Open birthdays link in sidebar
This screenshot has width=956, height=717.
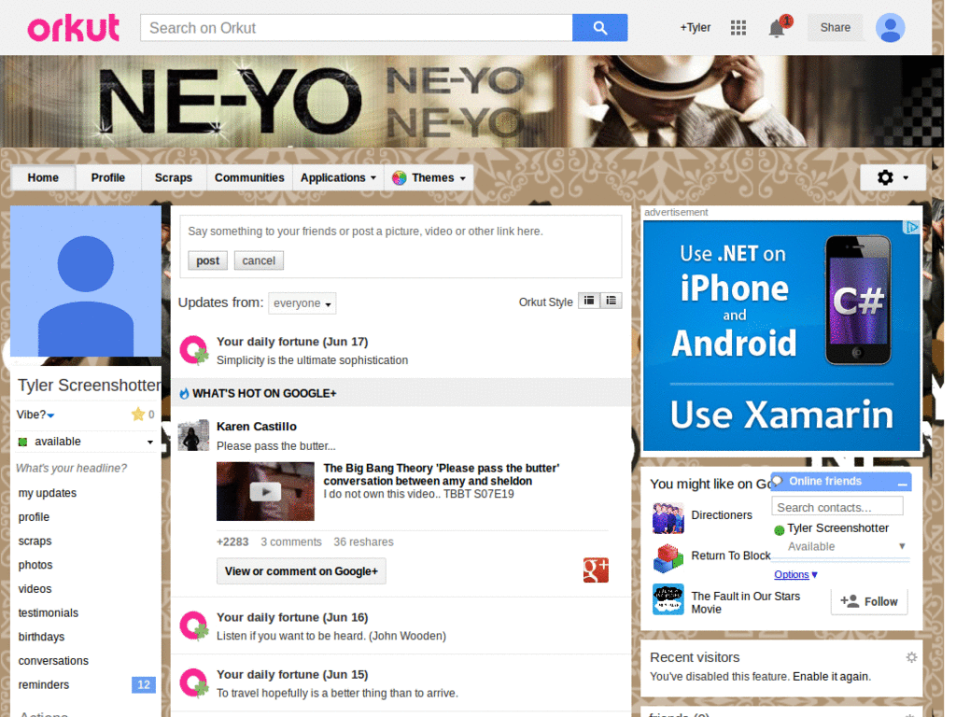point(41,637)
